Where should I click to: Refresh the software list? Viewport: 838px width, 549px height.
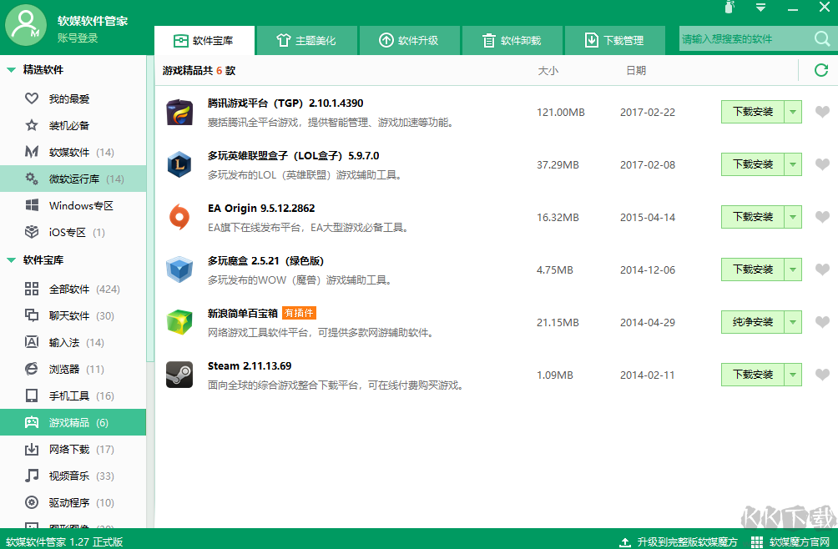point(821,70)
